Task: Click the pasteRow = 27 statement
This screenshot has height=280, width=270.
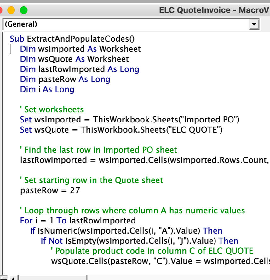Action: (50, 190)
